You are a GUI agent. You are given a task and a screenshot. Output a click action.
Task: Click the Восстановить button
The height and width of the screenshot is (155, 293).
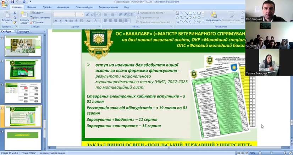(x=42, y=17)
